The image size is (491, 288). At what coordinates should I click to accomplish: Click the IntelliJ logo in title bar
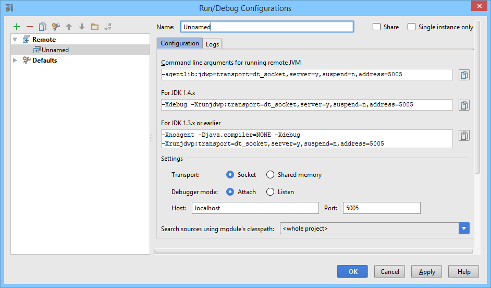tap(9, 8)
